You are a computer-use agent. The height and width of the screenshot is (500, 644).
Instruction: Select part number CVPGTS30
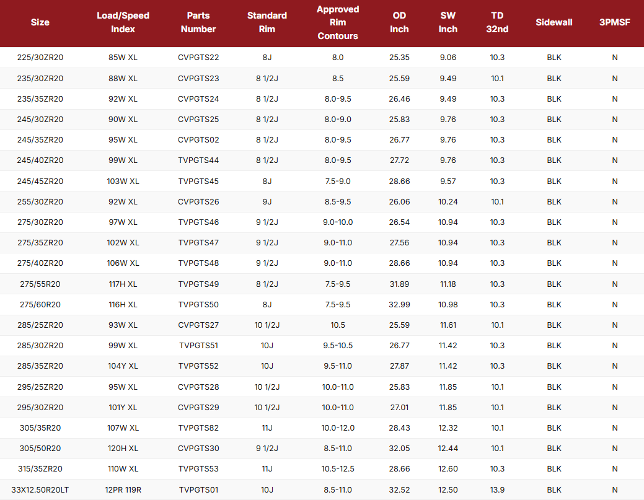click(x=198, y=449)
